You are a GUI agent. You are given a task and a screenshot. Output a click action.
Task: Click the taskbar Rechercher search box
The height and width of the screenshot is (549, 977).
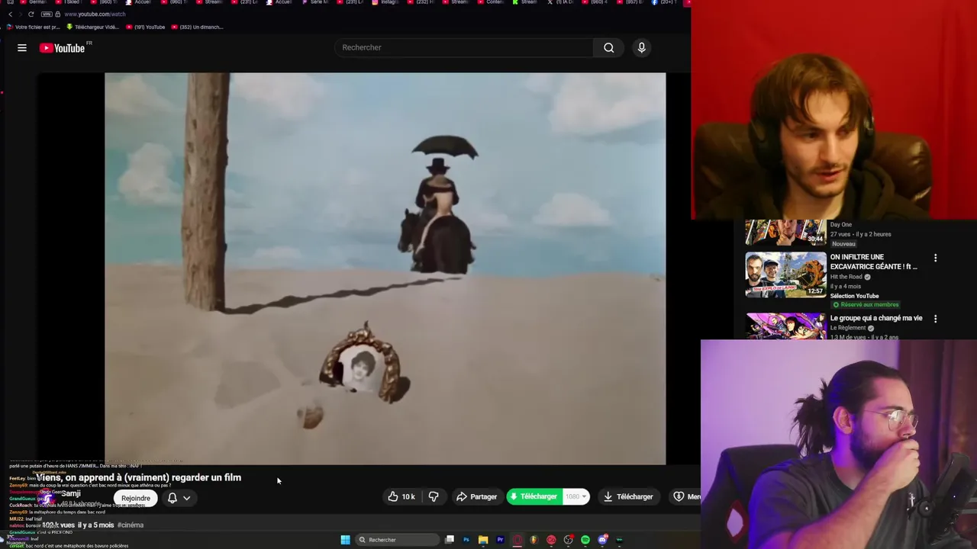tap(398, 540)
